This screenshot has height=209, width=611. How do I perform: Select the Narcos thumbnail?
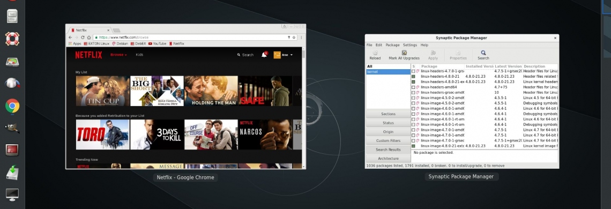(x=265, y=135)
